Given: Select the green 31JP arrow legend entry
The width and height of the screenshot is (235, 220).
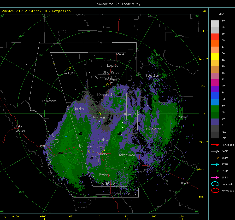Looking at the screenshot, I should tap(215, 171).
